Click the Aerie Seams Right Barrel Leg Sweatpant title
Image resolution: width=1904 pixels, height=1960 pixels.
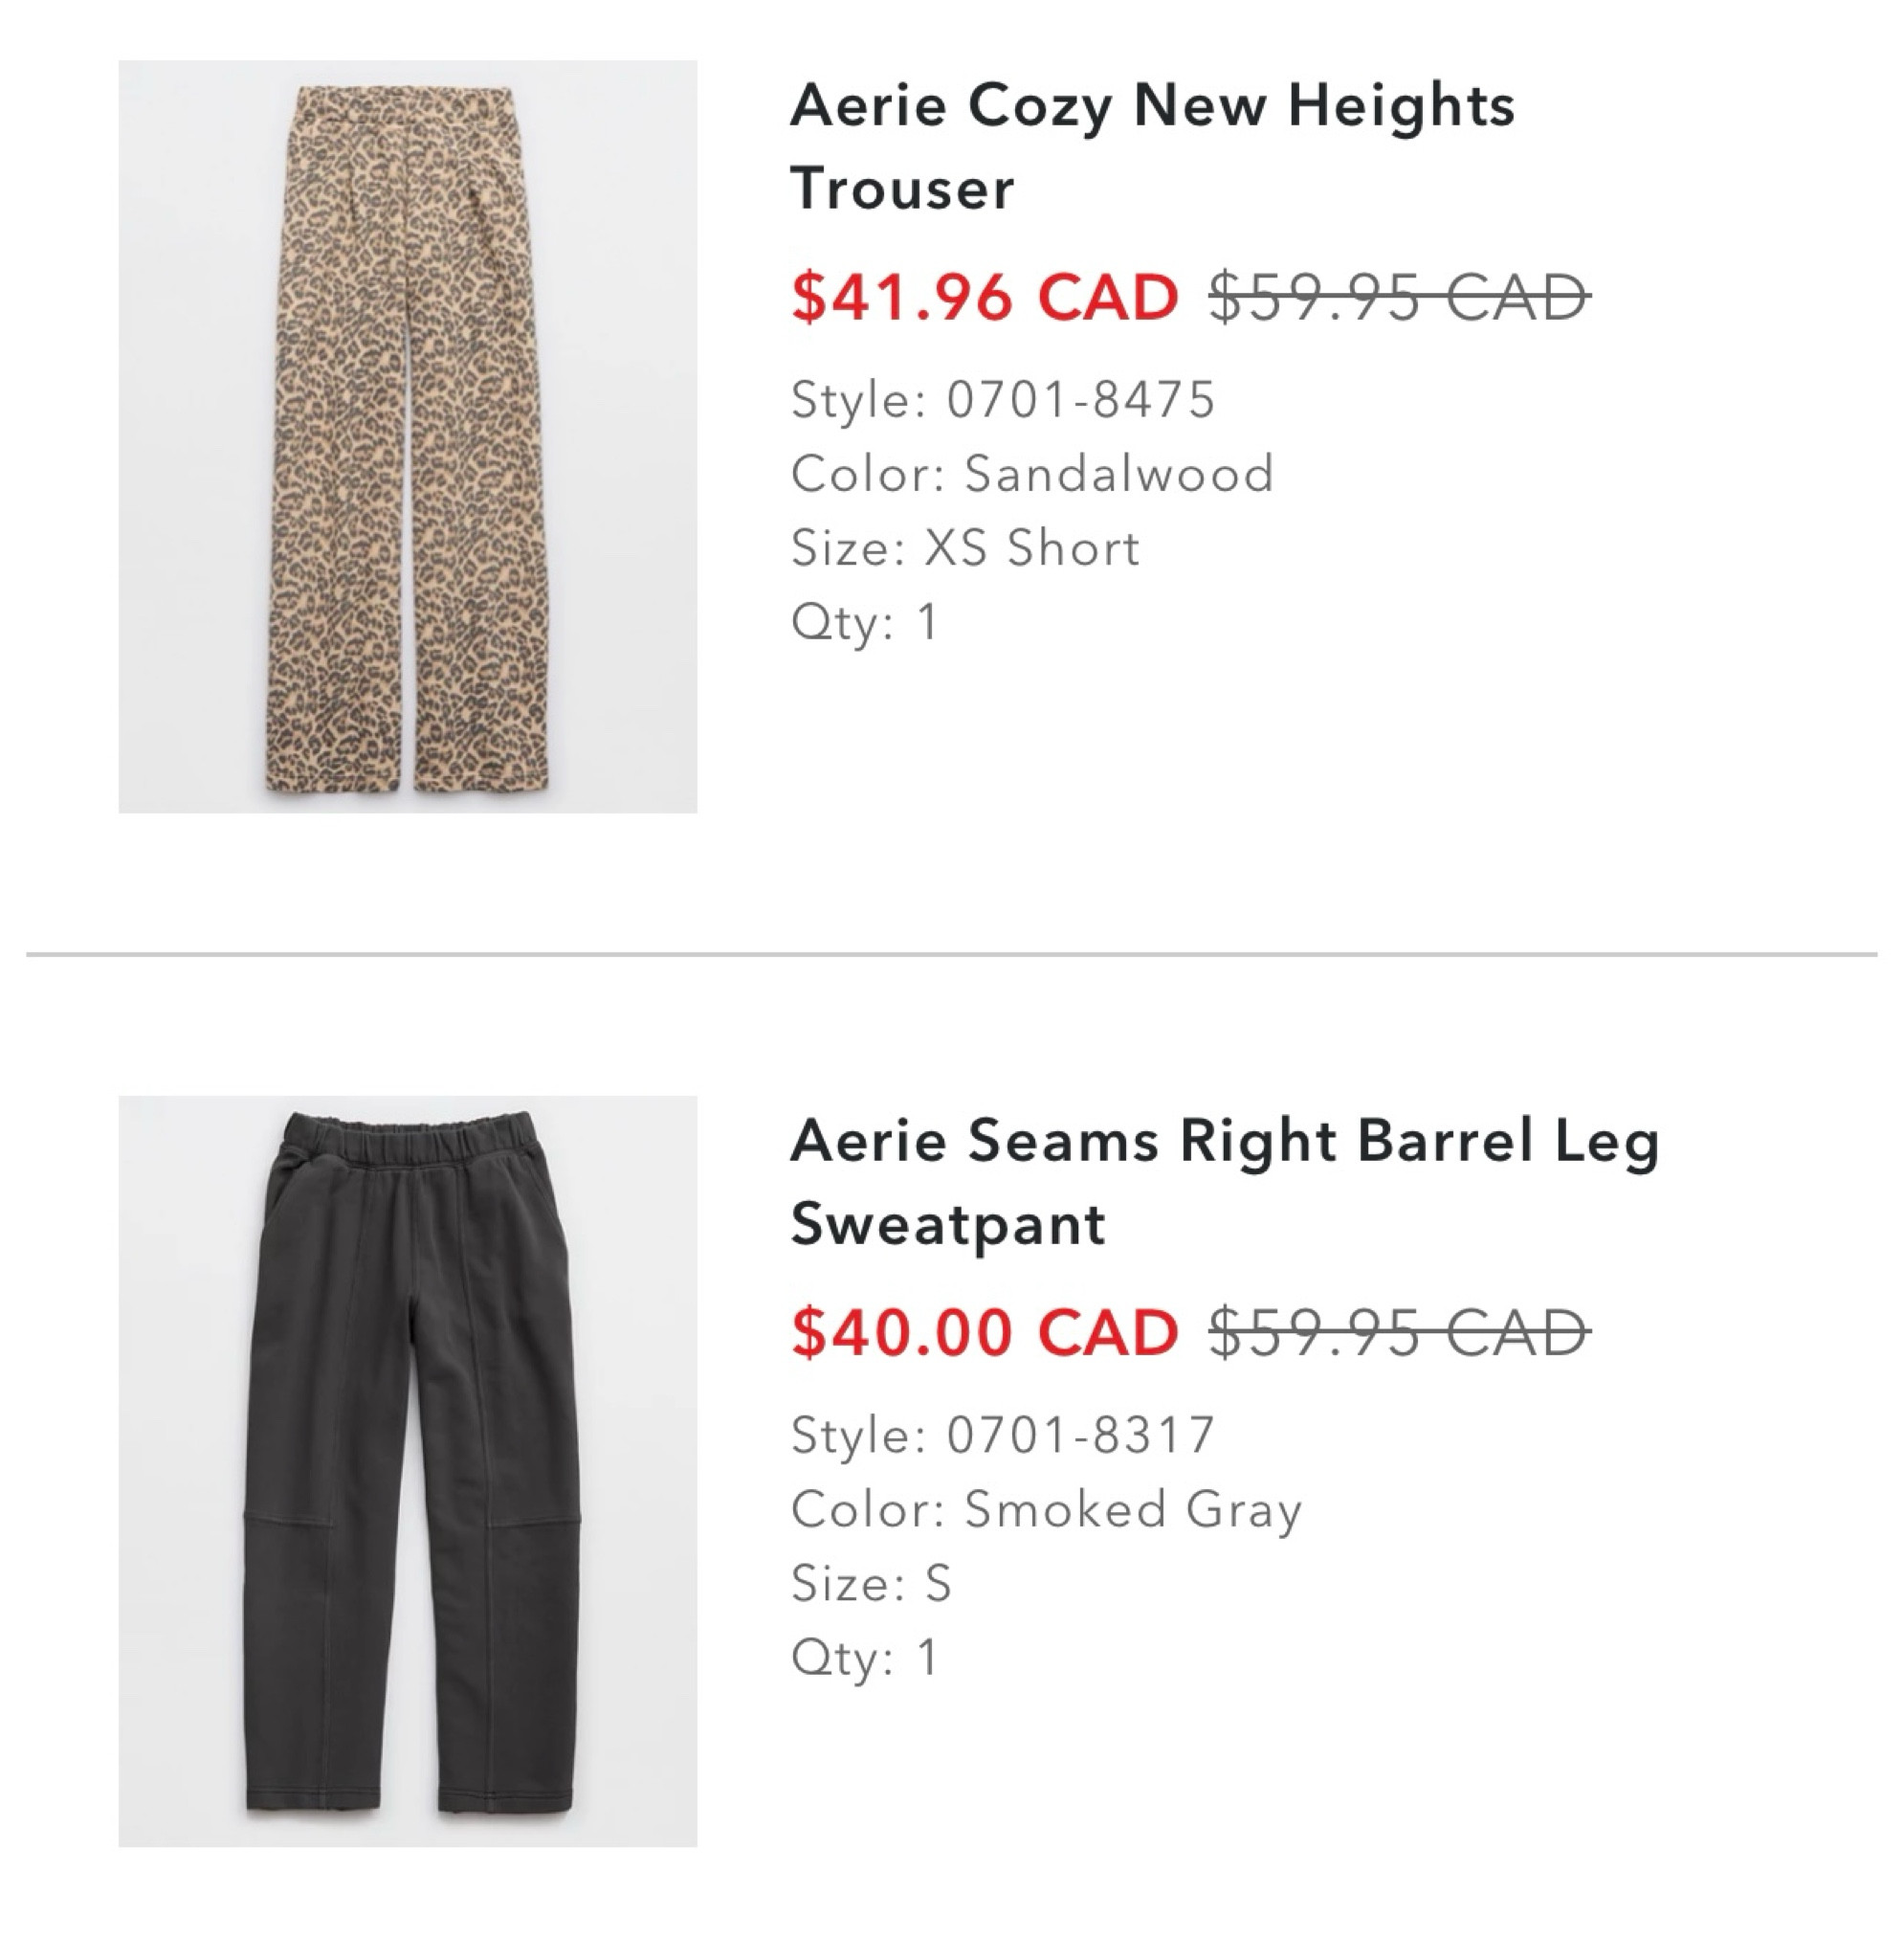pos(1223,1181)
